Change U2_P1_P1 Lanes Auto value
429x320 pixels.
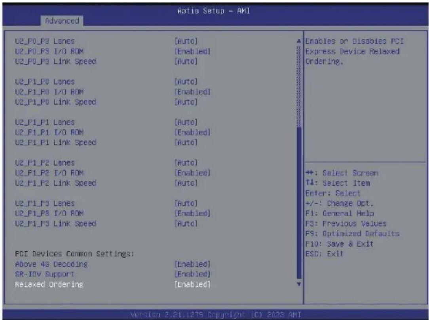pos(186,122)
